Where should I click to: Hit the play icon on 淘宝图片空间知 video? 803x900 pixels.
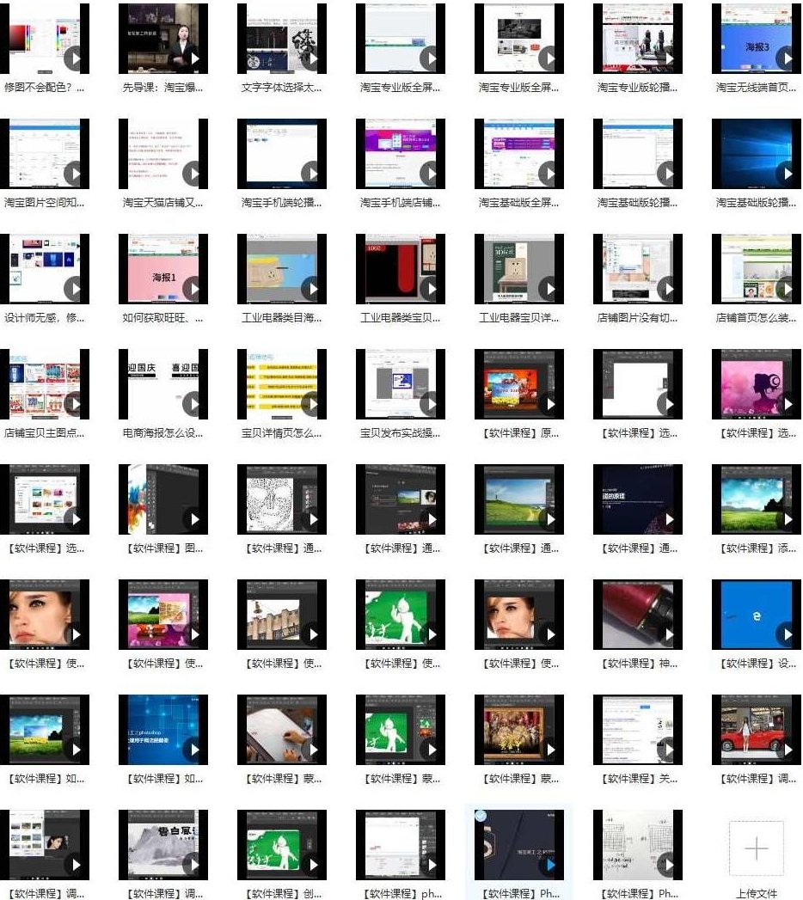76,174
